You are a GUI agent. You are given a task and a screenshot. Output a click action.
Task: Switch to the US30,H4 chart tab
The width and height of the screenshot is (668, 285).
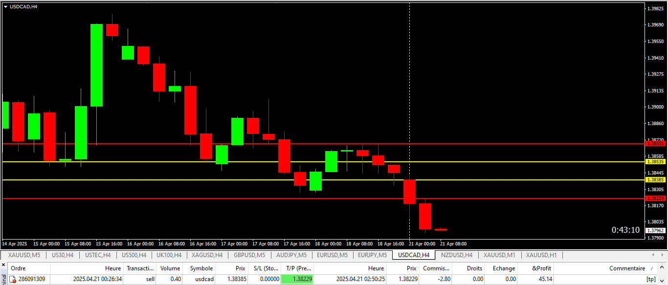click(x=63, y=255)
